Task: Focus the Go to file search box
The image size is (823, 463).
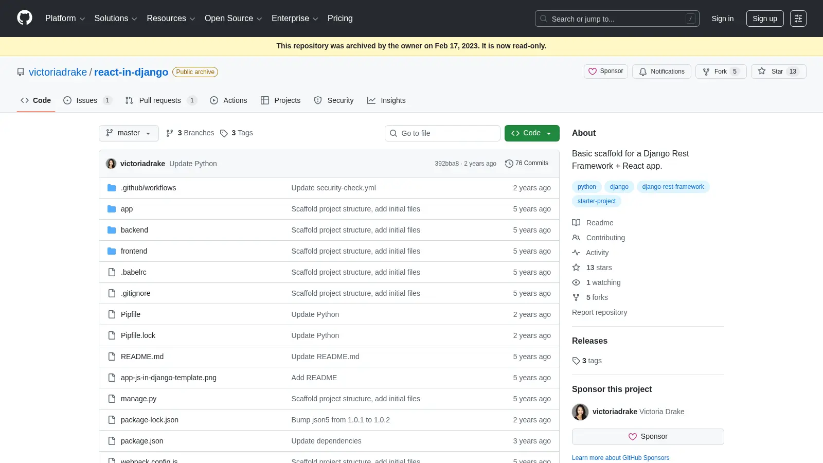Action: (442, 133)
